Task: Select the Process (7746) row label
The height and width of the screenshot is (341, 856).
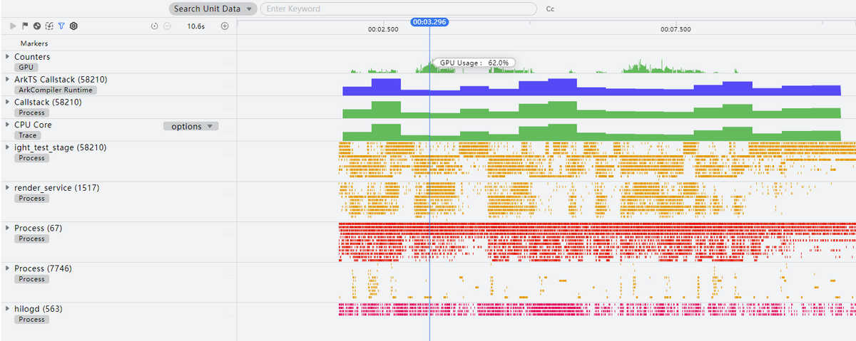Action: click(43, 268)
